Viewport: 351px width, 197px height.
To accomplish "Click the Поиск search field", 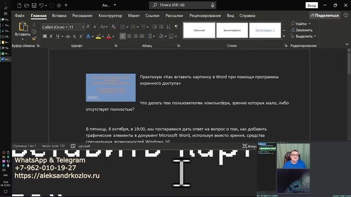I will (183, 5).
